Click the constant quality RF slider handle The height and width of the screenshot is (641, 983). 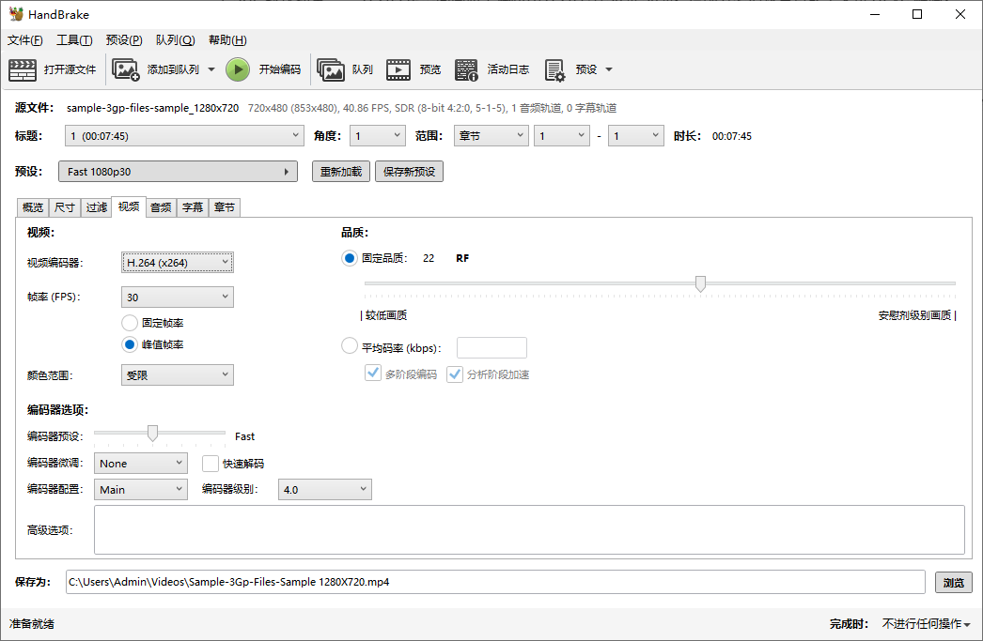(x=700, y=283)
